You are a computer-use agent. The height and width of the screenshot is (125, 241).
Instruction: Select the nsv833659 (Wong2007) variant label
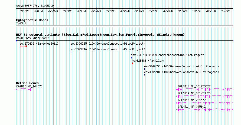[x=32, y=38]
